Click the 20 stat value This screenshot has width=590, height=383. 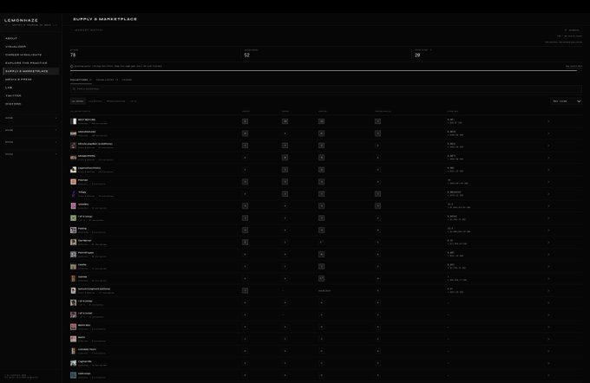[x=417, y=55]
